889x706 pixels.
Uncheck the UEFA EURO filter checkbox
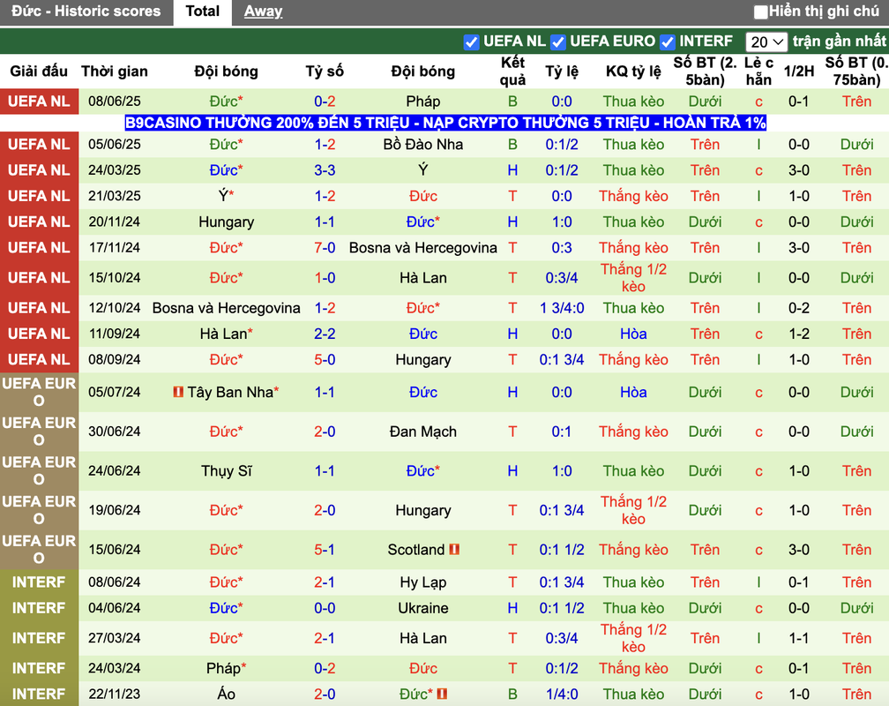(x=558, y=42)
